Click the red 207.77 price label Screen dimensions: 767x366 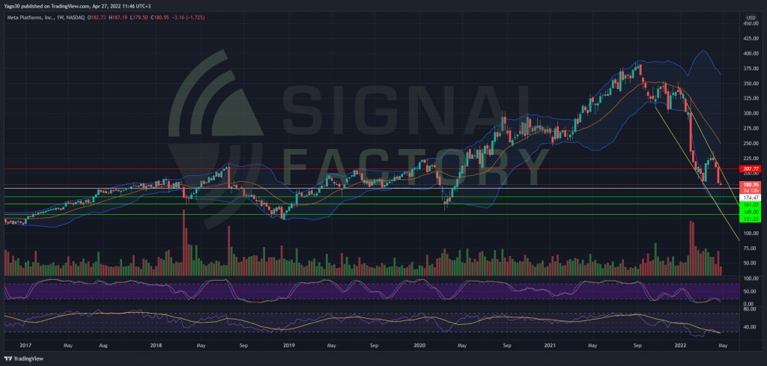(x=751, y=168)
